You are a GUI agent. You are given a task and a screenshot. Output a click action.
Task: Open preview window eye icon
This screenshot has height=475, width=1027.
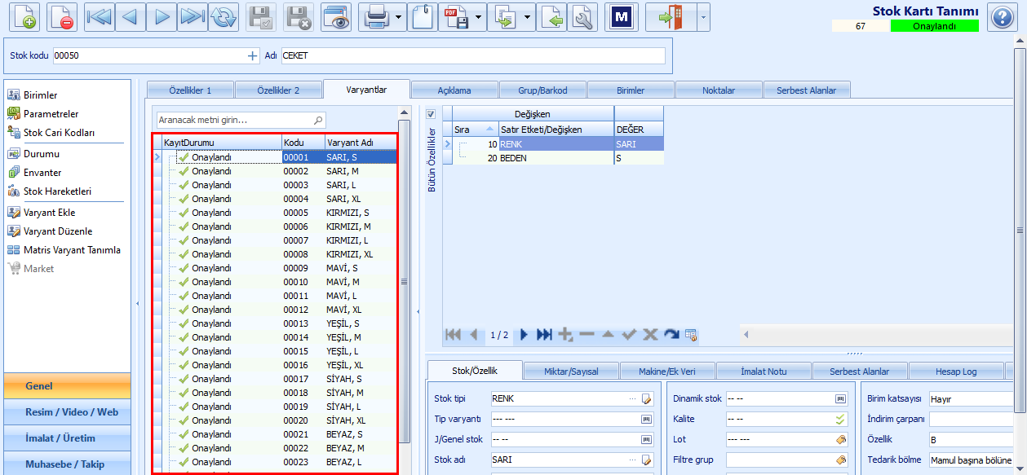point(335,17)
